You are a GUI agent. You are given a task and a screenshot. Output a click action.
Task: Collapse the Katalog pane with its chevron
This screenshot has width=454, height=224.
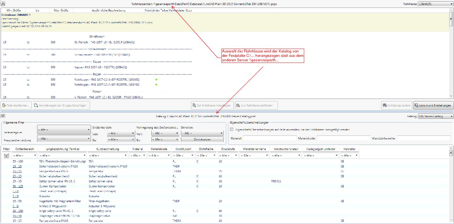click(x=3, y=116)
